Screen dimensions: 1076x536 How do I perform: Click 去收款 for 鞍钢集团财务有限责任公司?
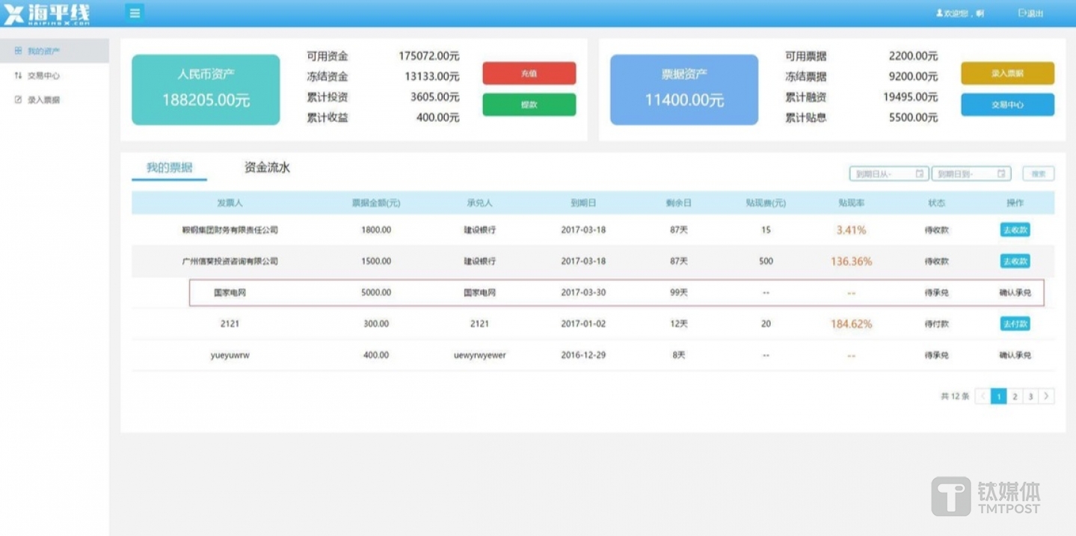point(1016,230)
